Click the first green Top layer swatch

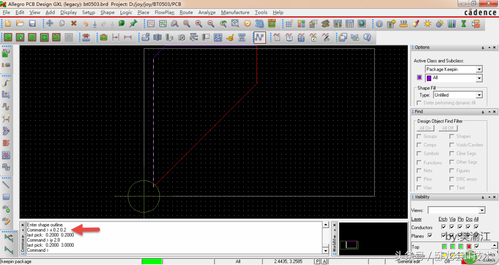[x=444, y=247]
